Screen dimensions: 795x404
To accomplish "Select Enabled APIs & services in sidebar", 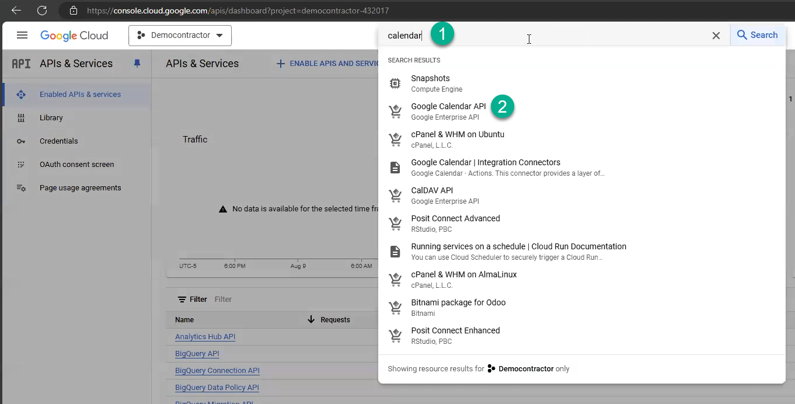I will (x=77, y=95).
